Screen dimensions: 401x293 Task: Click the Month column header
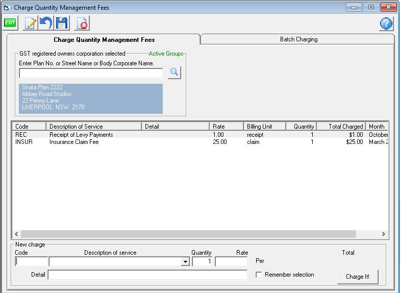click(x=377, y=127)
